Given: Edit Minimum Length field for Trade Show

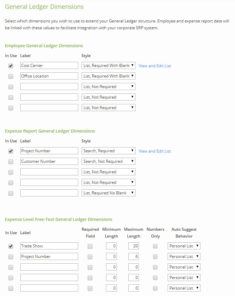Looking at the screenshot, I should pyautogui.click(x=111, y=246).
